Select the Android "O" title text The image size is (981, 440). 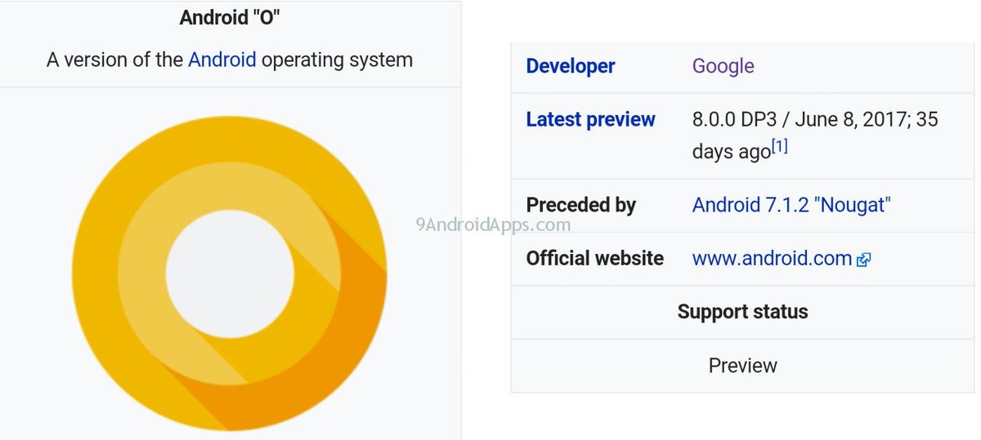pos(230,17)
